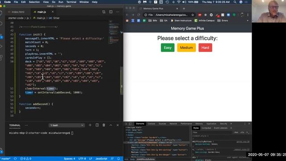Go back in Chrome browser
Screen dimensions: 286x161
pyautogui.click(x=127, y=15)
